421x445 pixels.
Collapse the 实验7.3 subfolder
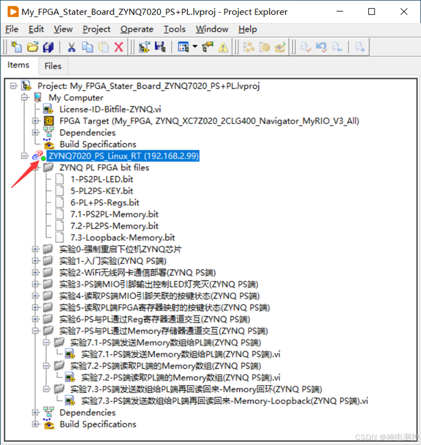click(x=46, y=389)
